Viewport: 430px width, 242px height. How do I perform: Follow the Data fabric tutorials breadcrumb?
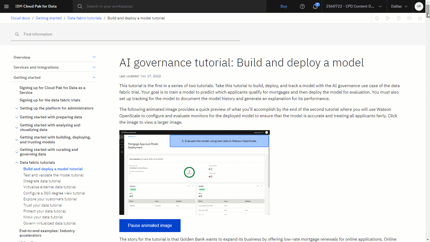85,18
